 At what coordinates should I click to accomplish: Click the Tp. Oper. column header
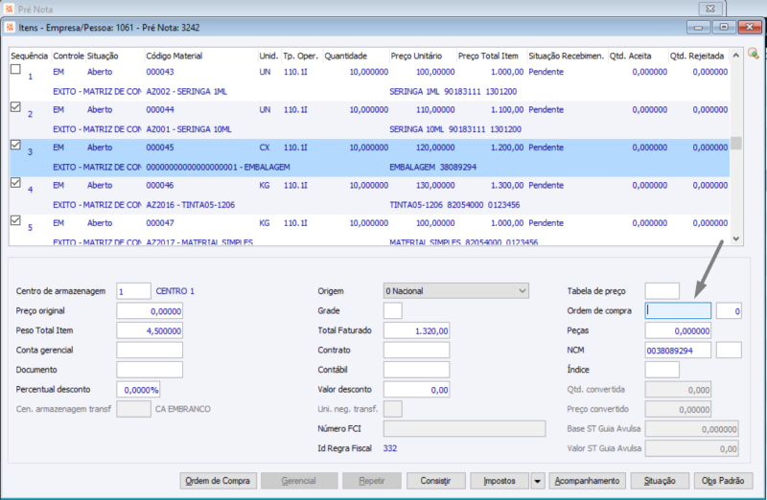point(300,56)
